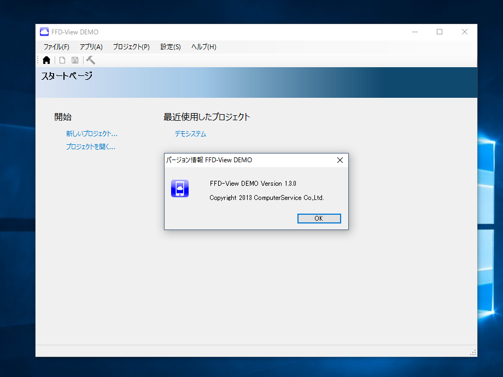
Task: Click the version text FFD-View DEMO Version 1.3.0
Action: click(x=253, y=184)
